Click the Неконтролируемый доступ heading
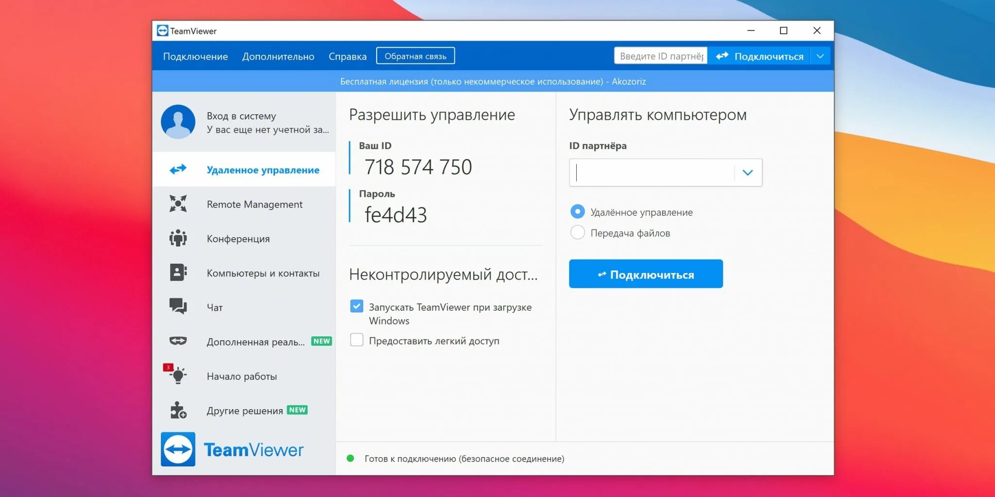995x497 pixels. [x=443, y=275]
